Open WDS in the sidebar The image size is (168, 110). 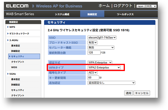pyautogui.click(x=14, y=67)
